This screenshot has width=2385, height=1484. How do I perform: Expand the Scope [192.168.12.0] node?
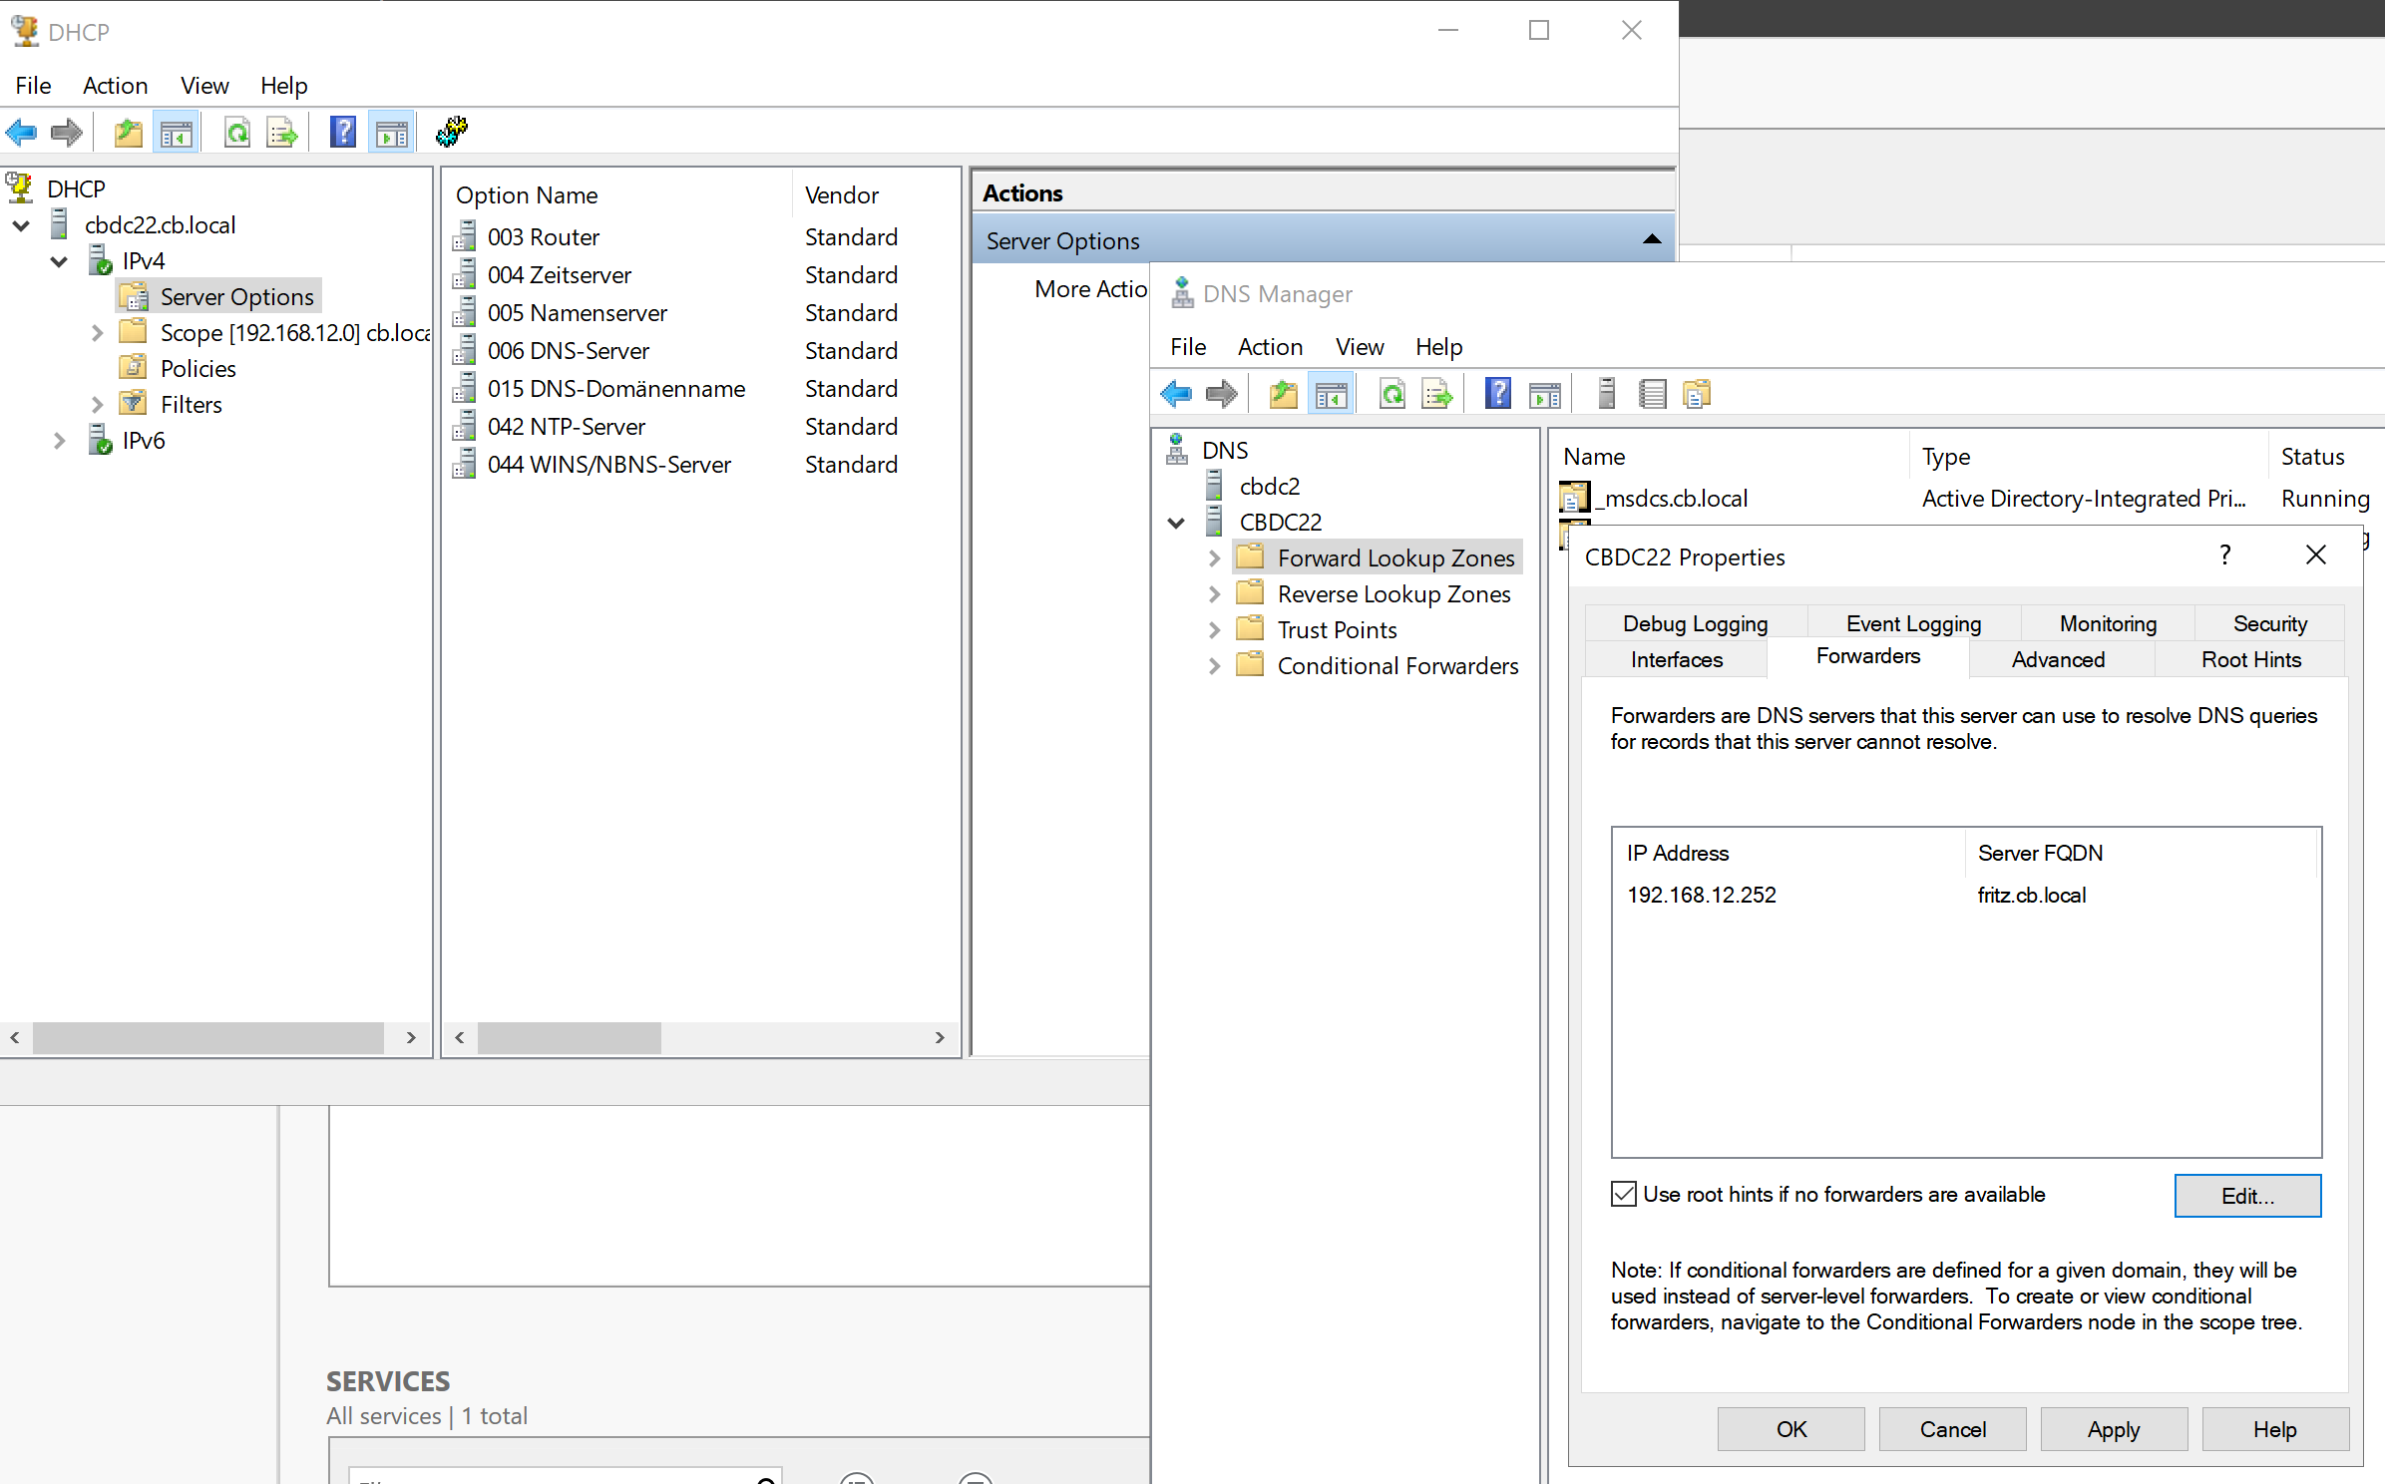[x=97, y=333]
